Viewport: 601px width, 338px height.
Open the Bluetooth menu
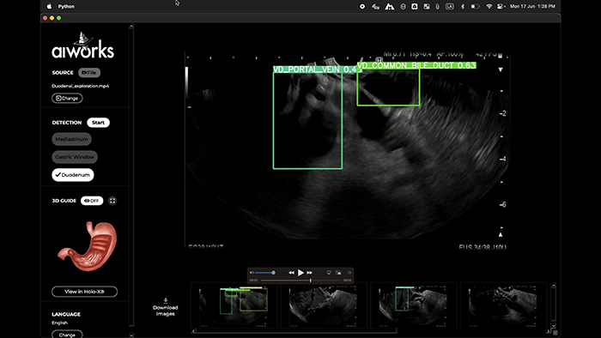pyautogui.click(x=462, y=7)
